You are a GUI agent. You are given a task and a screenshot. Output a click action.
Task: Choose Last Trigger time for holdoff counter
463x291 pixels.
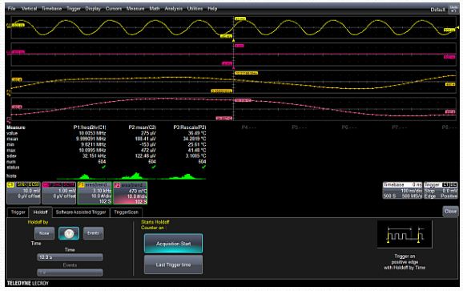point(173,265)
